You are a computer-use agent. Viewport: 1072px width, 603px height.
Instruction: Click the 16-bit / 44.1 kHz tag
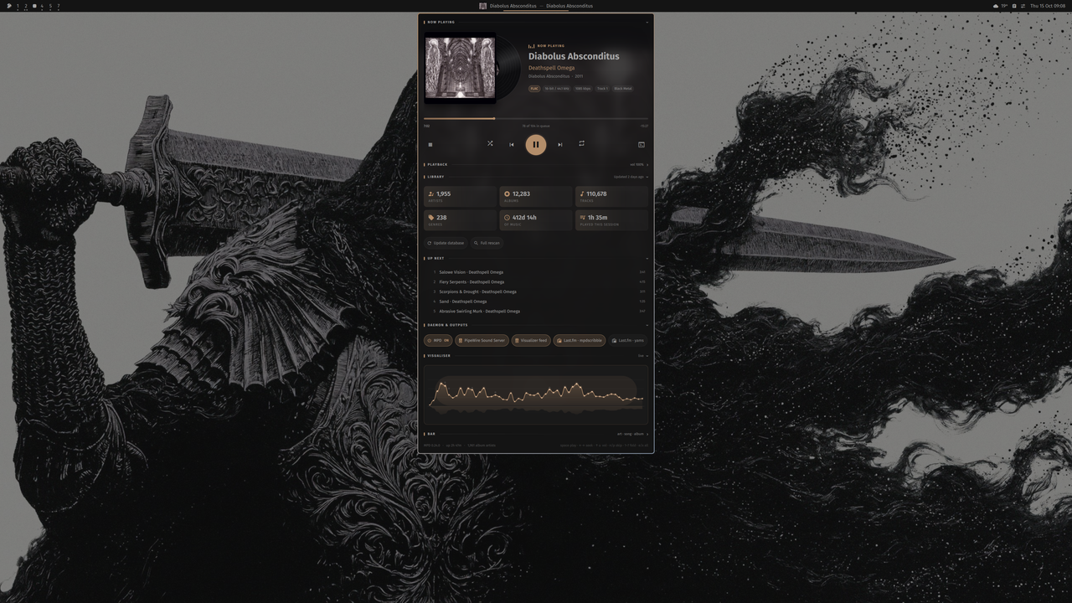[557, 88]
